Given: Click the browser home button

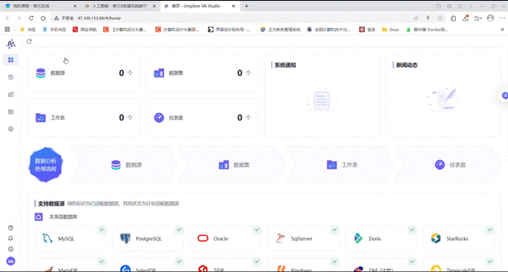Looking at the screenshot, I should pos(43,18).
